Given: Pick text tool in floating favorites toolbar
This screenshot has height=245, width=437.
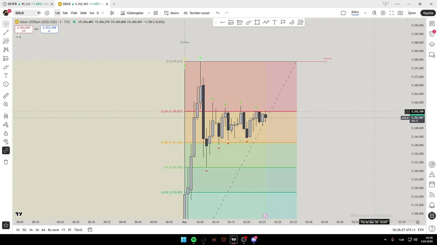Looking at the screenshot, I should [274, 22].
